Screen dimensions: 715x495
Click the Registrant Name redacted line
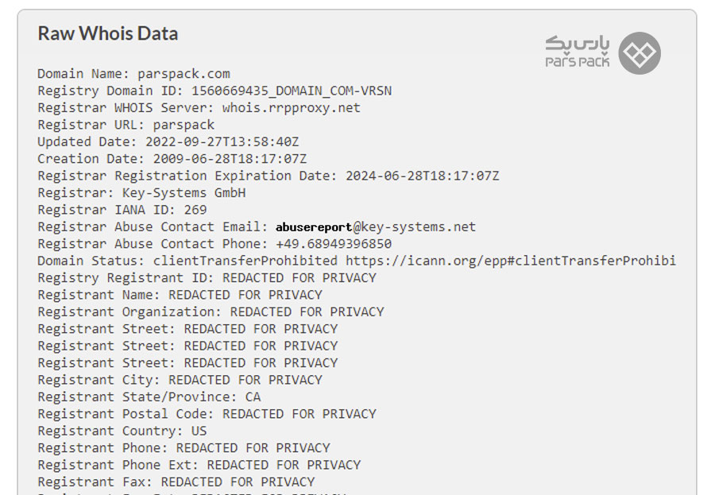(x=180, y=295)
